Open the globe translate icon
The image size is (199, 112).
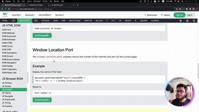[x=187, y=21]
